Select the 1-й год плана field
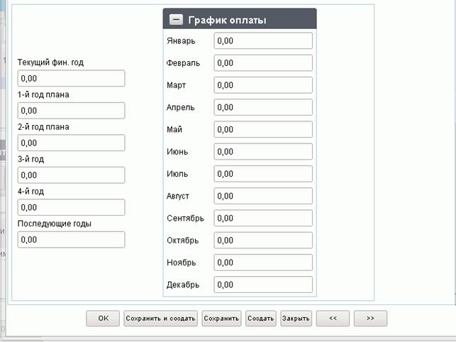This screenshot has height=342, width=456. pyautogui.click(x=71, y=111)
